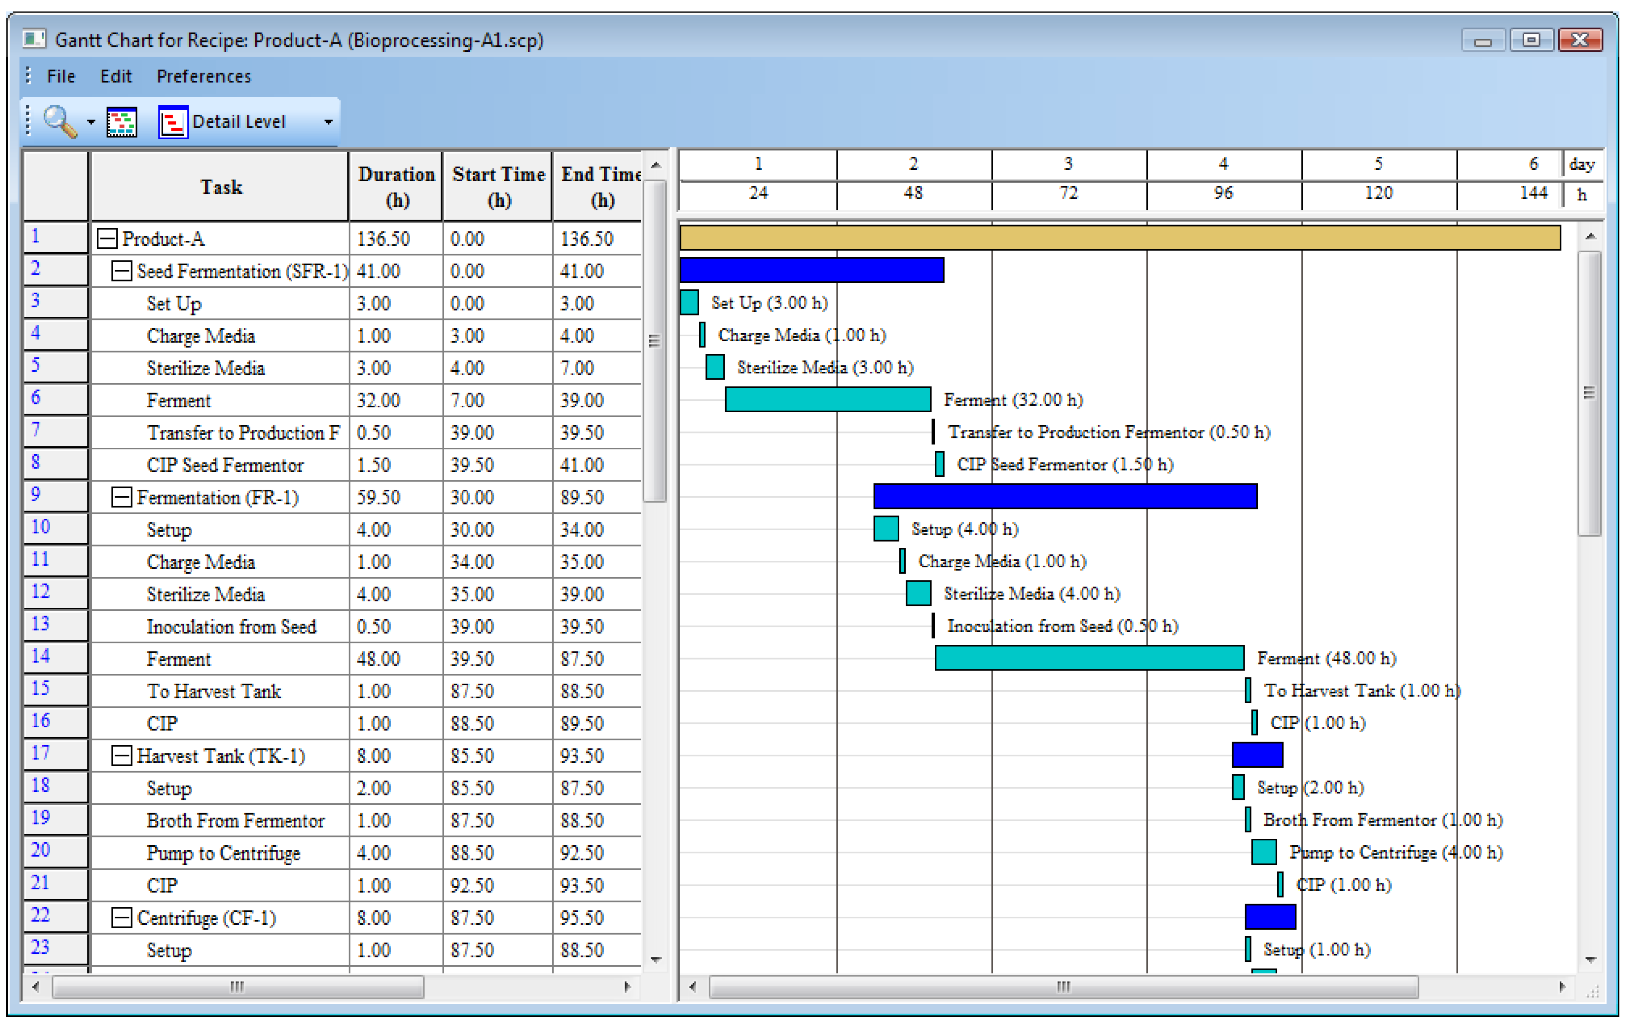This screenshot has height=1033, width=1630.
Task: Open the File menu
Action: [61, 76]
